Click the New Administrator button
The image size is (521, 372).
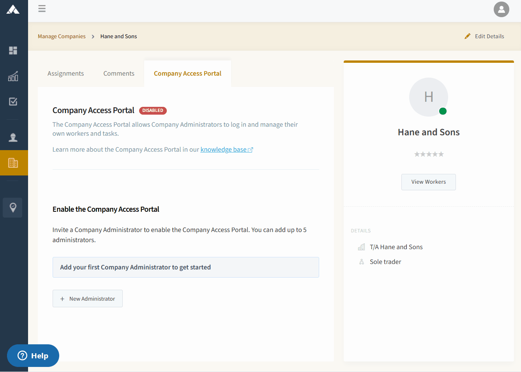[x=88, y=299]
